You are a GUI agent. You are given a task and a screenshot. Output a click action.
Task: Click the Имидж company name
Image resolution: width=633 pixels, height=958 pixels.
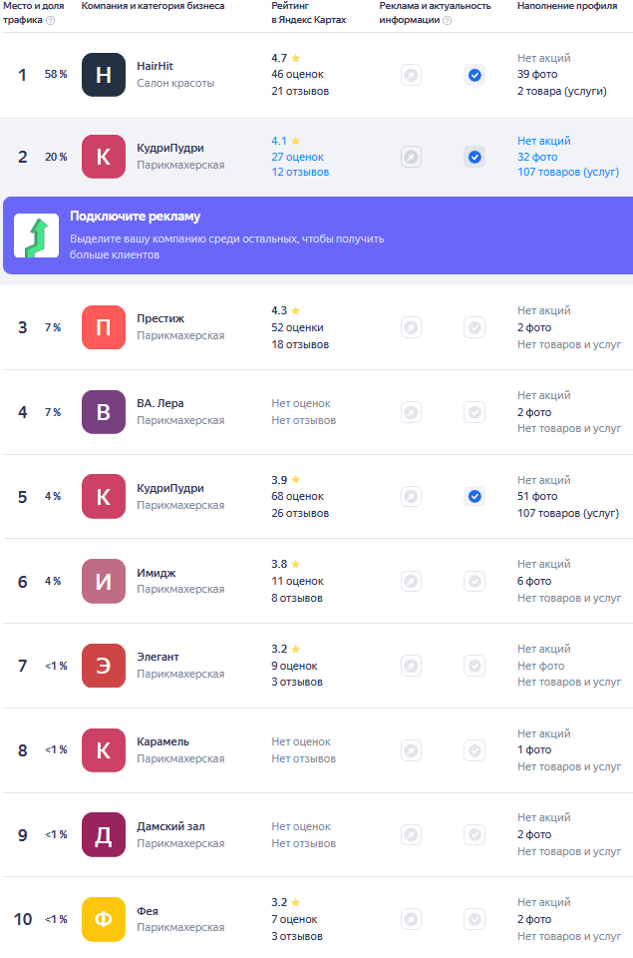pyautogui.click(x=156, y=573)
